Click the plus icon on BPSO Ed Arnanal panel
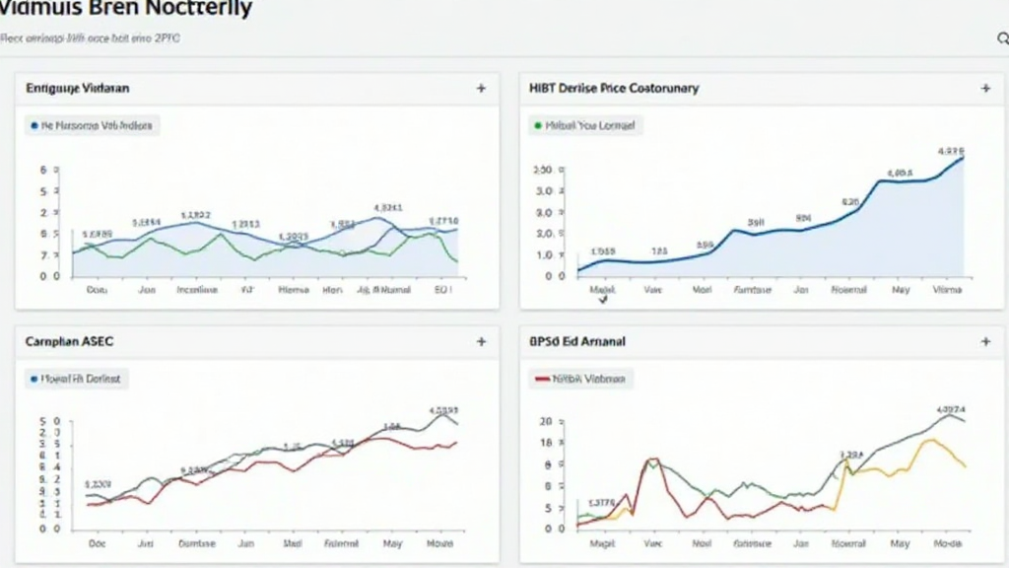 [x=985, y=341]
